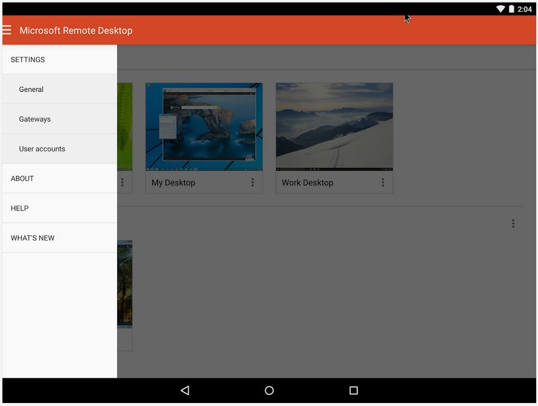
Task: Tap the Android back button
Action: (185, 390)
